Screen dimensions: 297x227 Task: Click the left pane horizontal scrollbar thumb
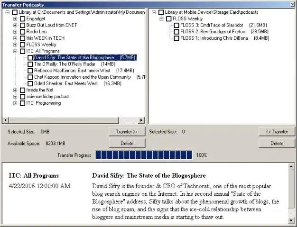click(64, 120)
